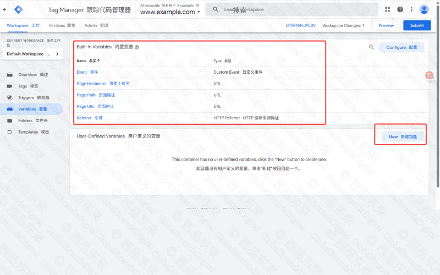440x275 pixels.
Task: Expand the Default Workspace selector
Action: (x=32, y=54)
